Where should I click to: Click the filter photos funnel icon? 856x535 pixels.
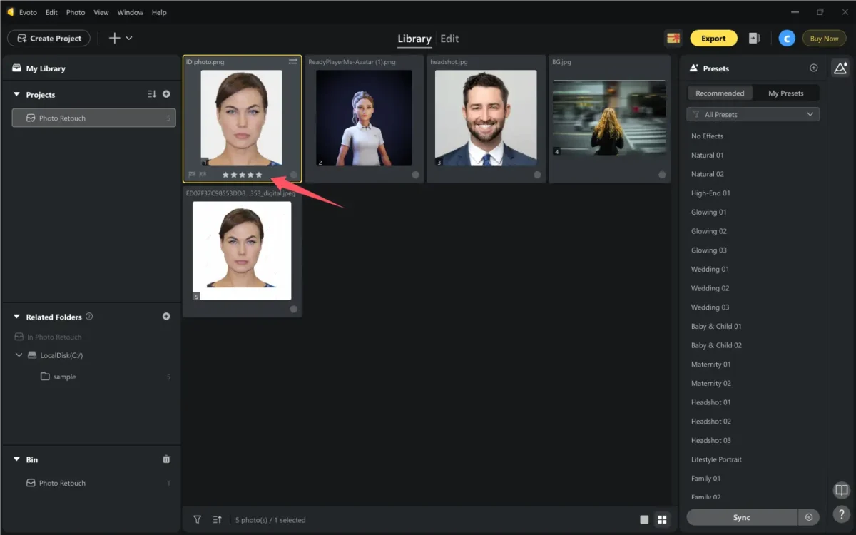coord(198,520)
